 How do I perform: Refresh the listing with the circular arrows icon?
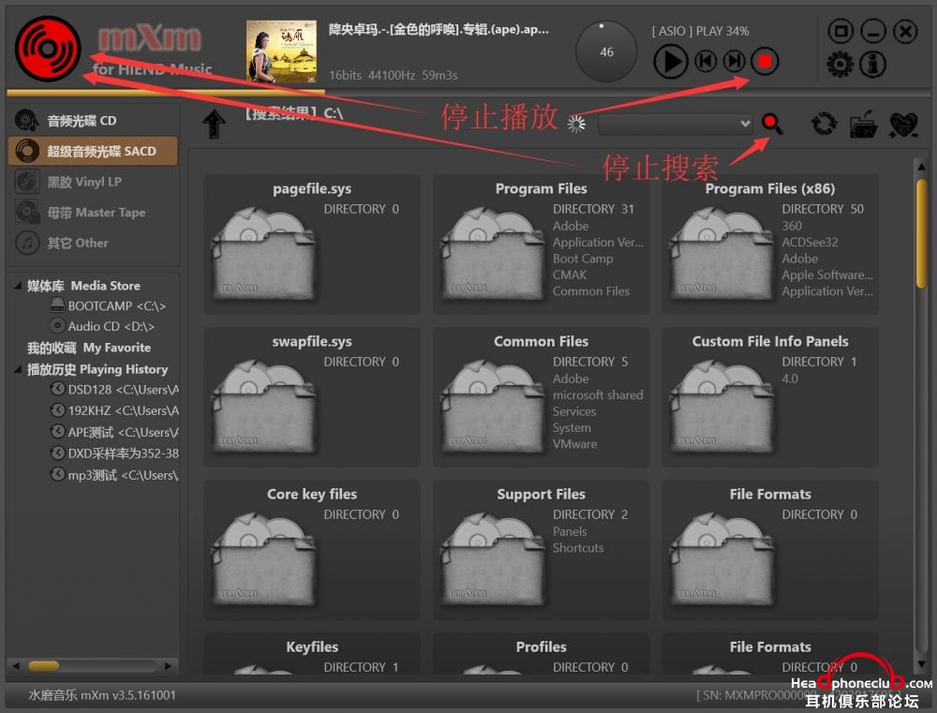[824, 124]
